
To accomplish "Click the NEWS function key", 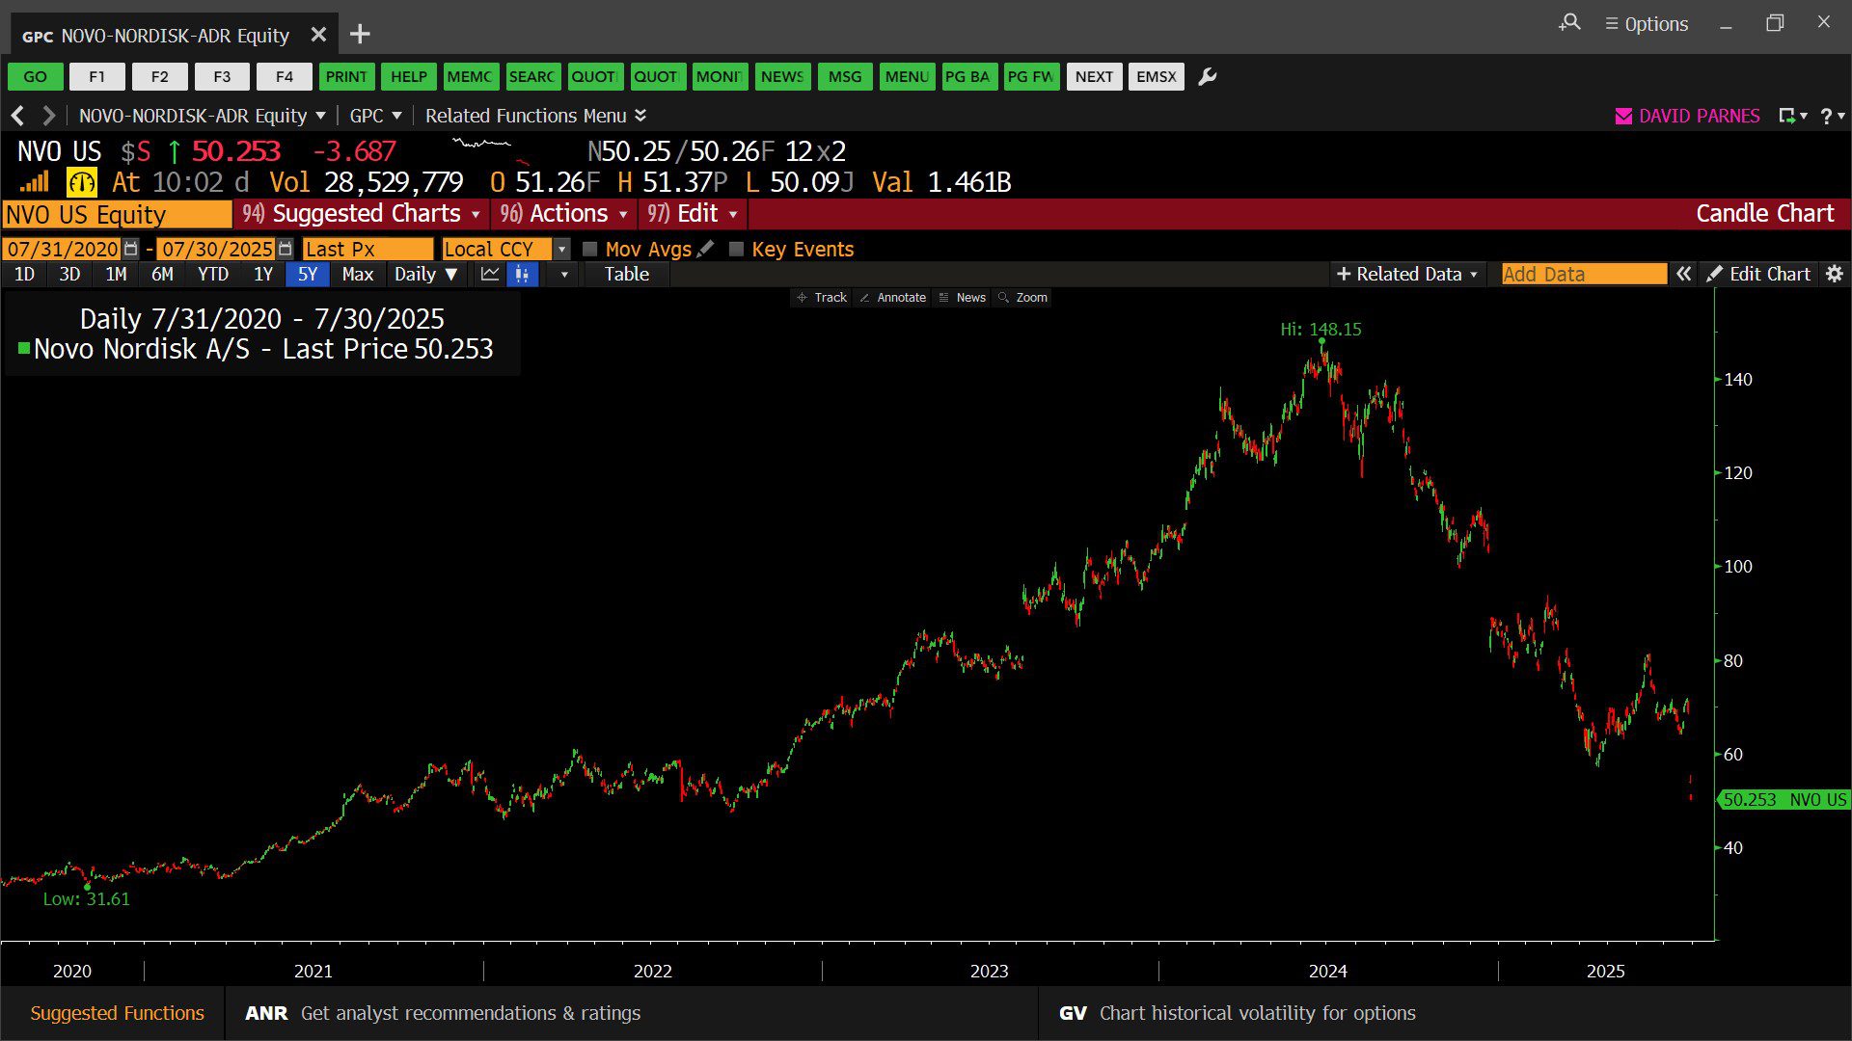I will click(x=782, y=77).
